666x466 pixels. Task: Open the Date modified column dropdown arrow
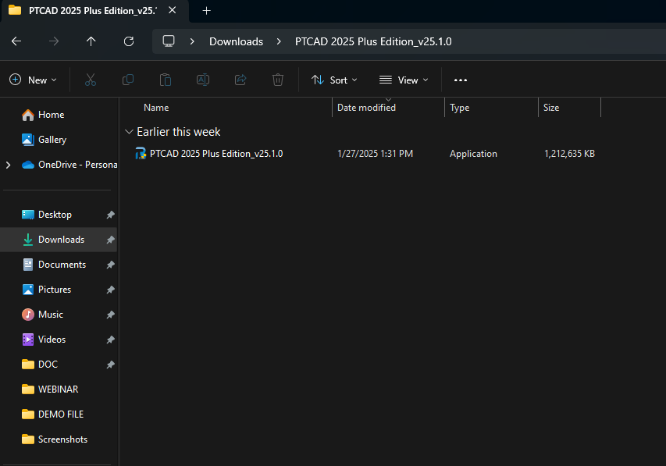(x=388, y=100)
